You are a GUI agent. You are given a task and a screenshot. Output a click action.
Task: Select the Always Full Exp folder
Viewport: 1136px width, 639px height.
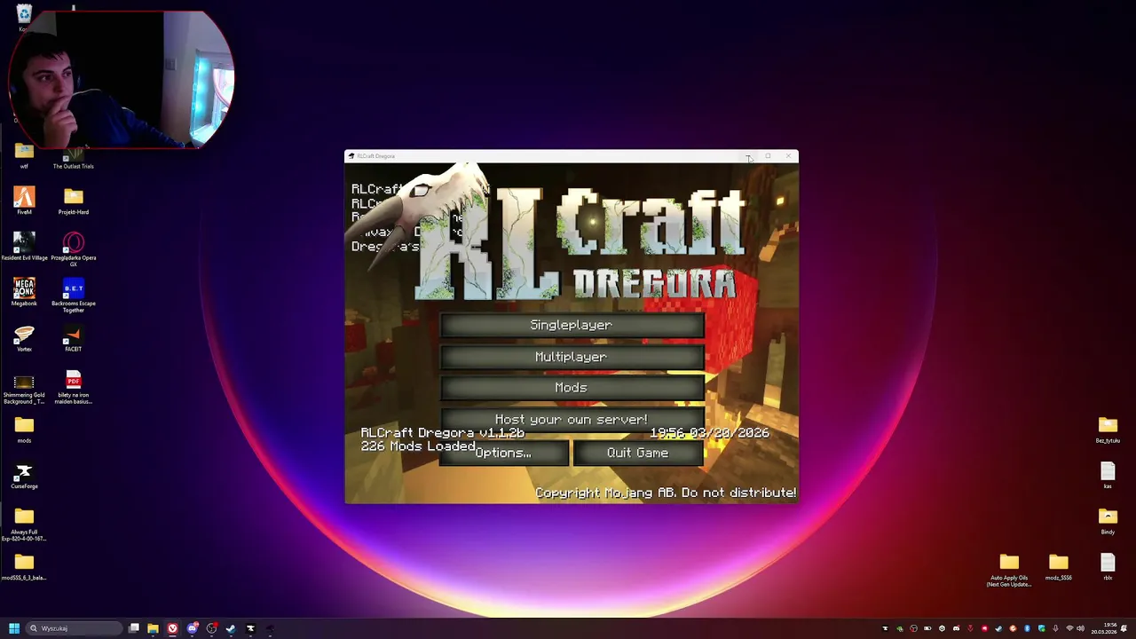pyautogui.click(x=24, y=524)
